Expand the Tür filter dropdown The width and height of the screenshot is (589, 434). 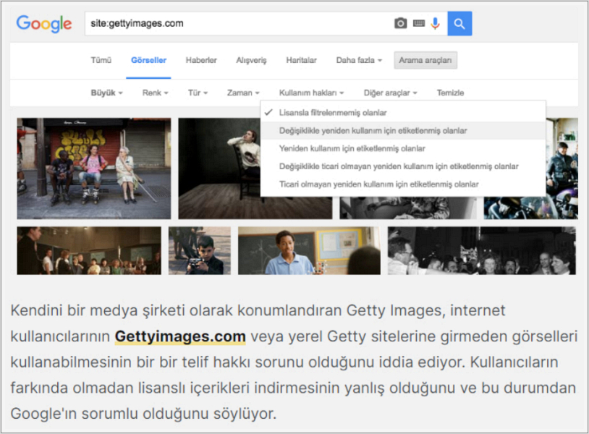[x=198, y=93]
